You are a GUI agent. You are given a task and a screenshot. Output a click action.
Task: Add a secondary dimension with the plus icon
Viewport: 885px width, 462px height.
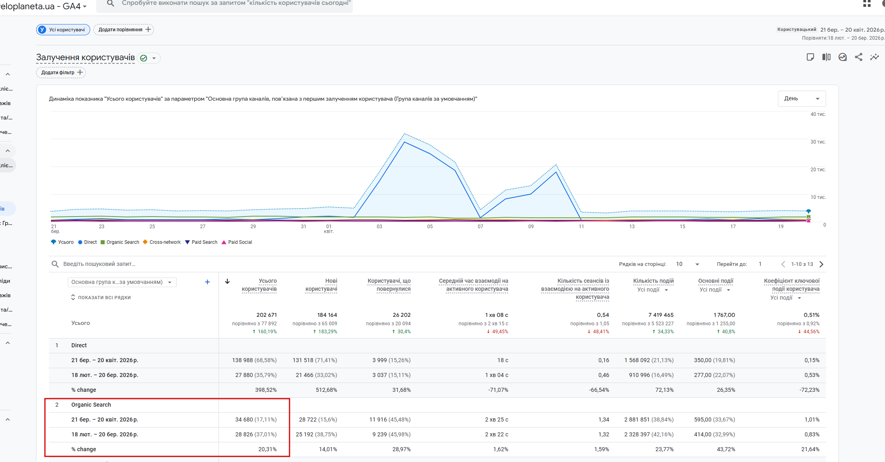pyautogui.click(x=207, y=282)
